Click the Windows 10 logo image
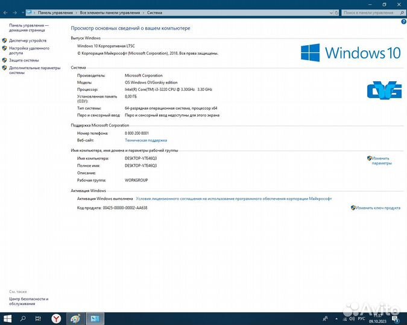The image size is (407, 325). coord(351,52)
